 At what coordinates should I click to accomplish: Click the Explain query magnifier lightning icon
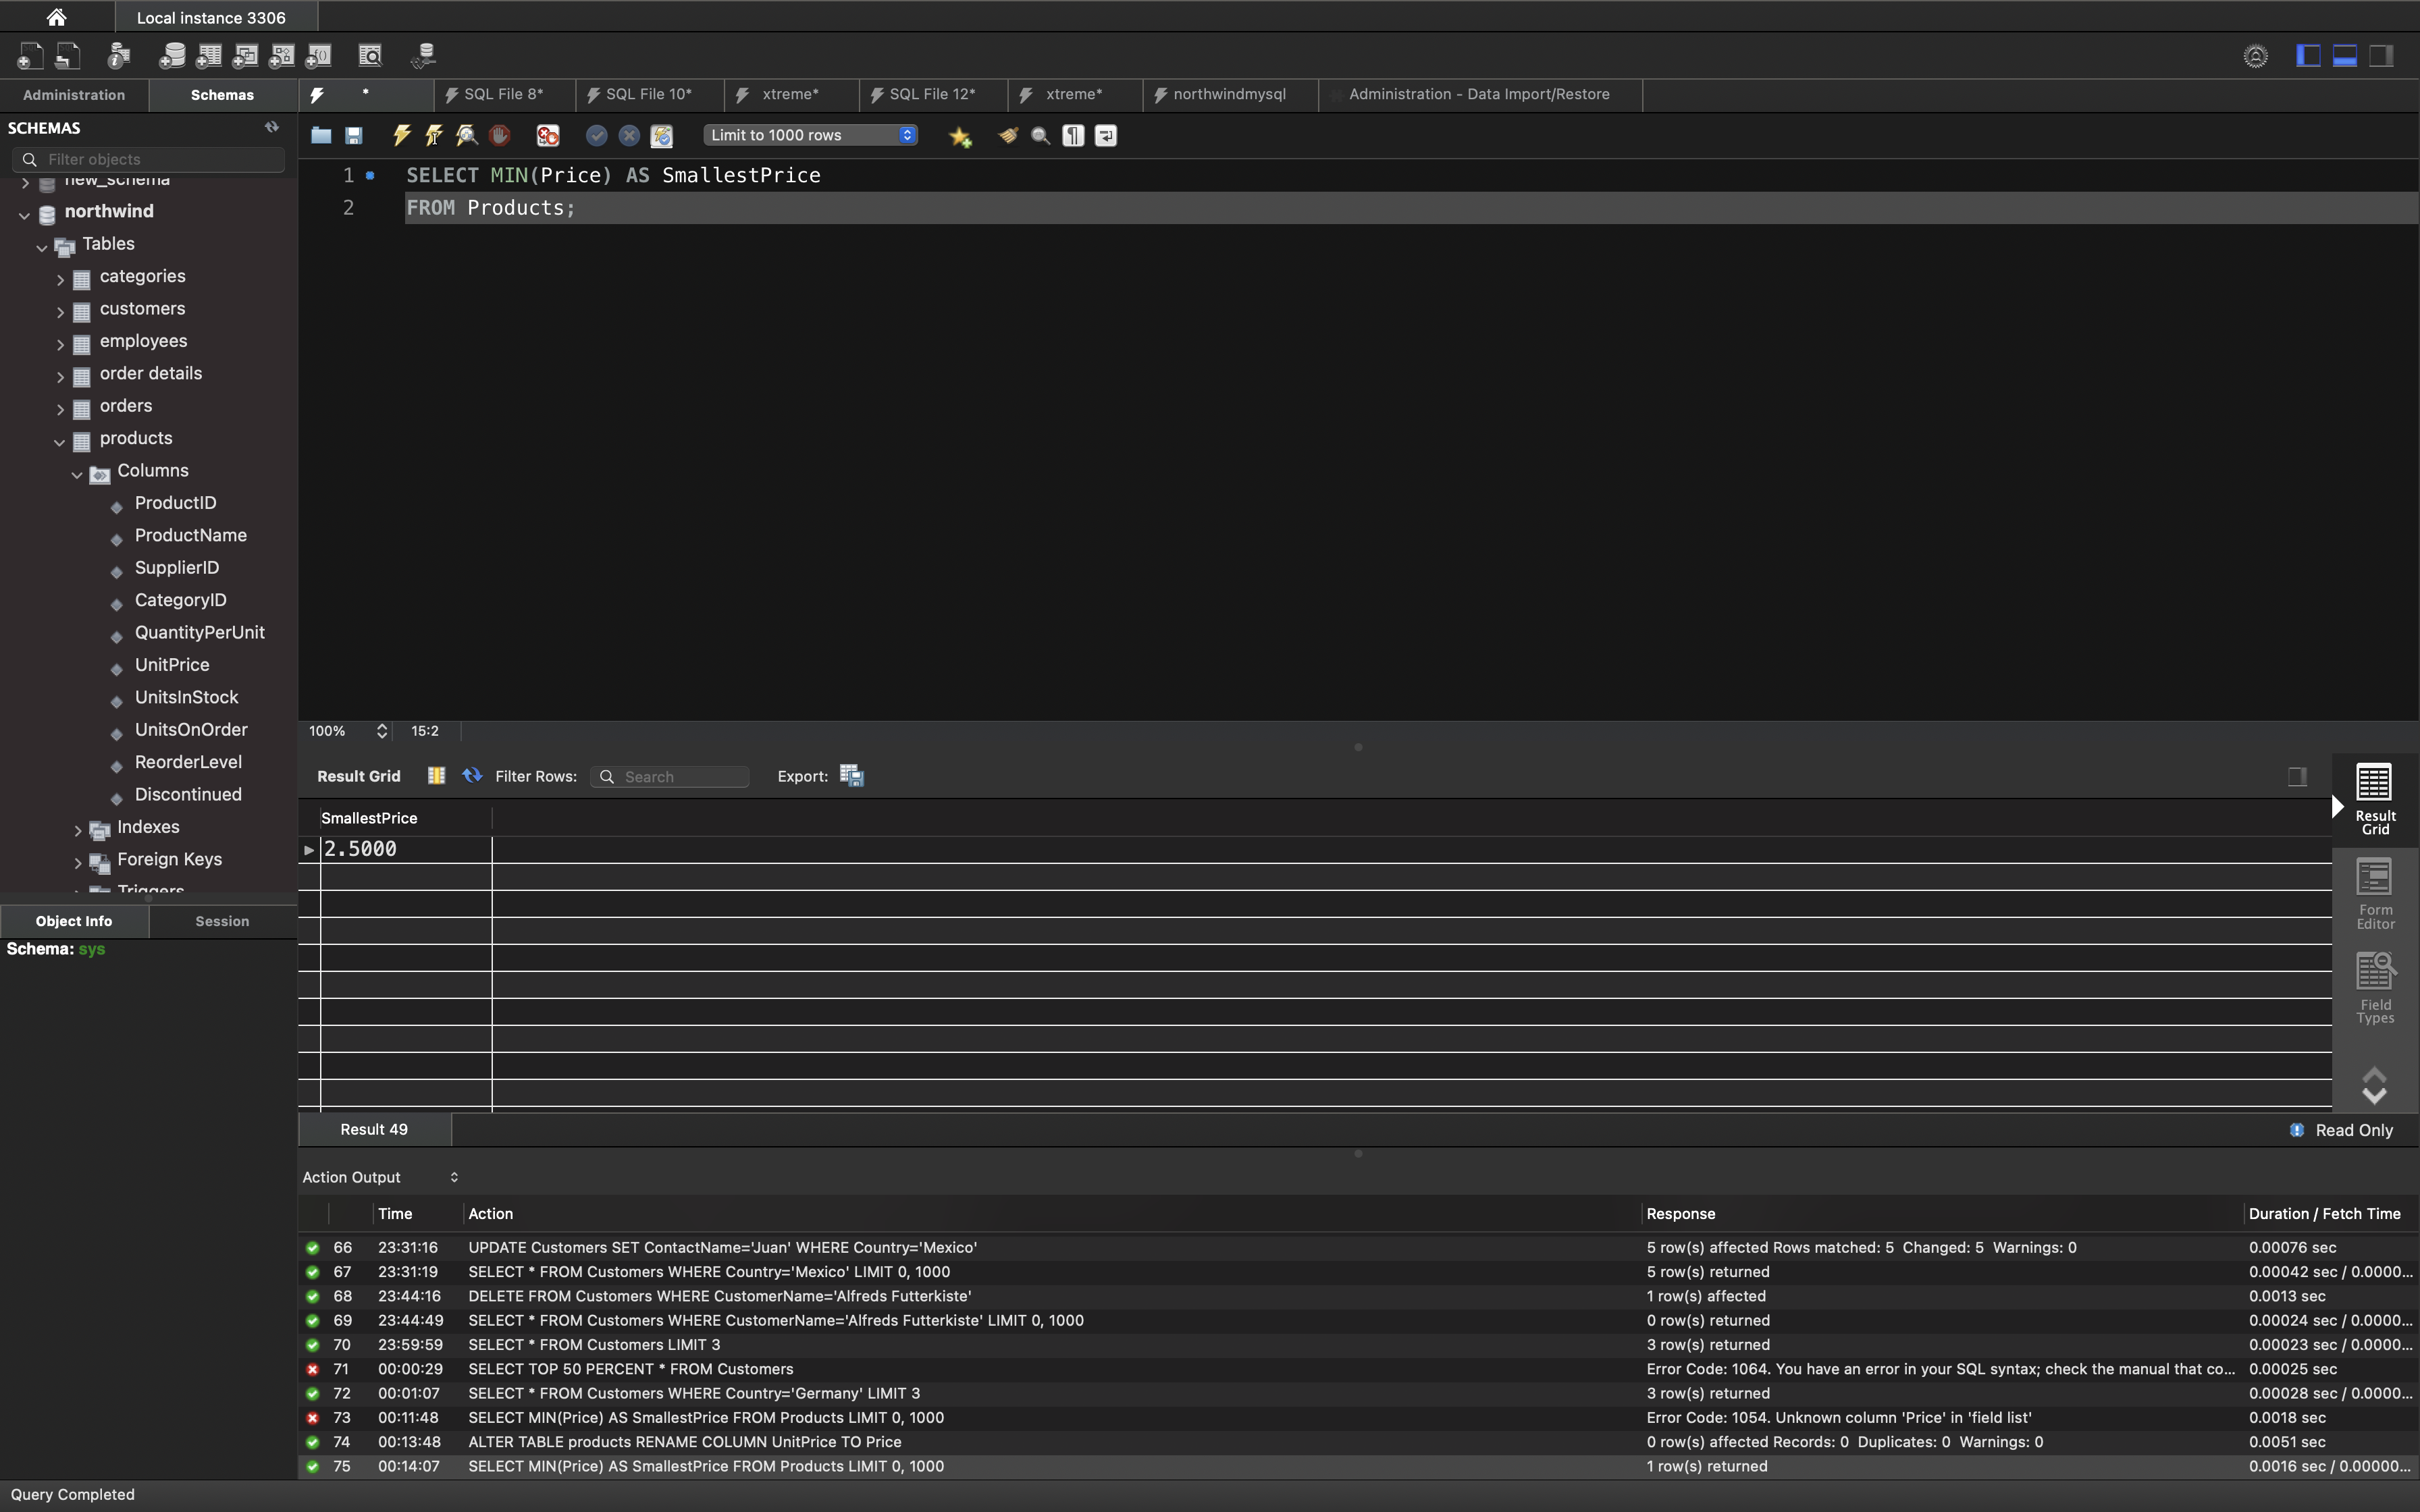point(466,135)
